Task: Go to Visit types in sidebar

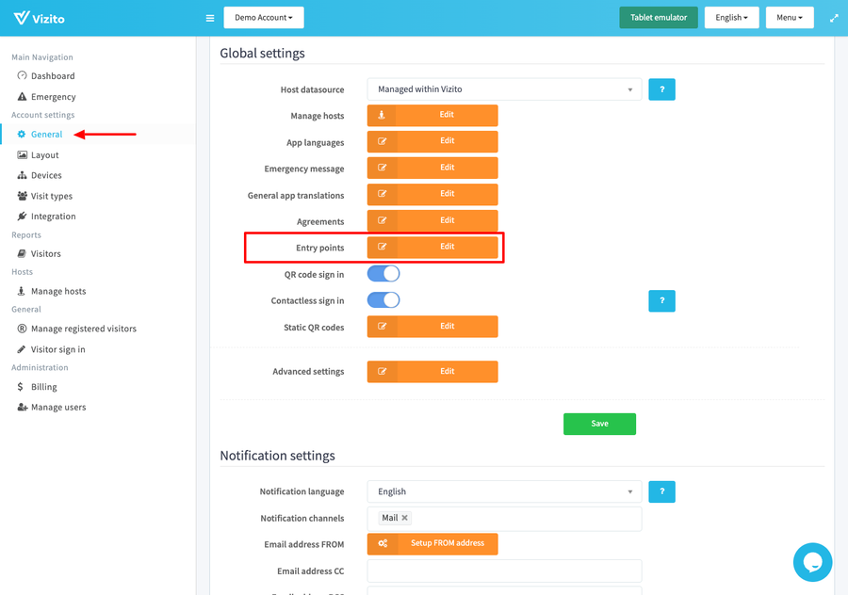Action: (51, 196)
